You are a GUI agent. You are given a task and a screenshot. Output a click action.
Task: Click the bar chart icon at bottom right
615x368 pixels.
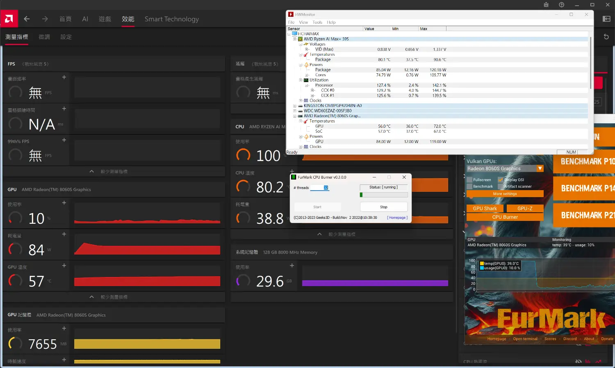click(588, 362)
